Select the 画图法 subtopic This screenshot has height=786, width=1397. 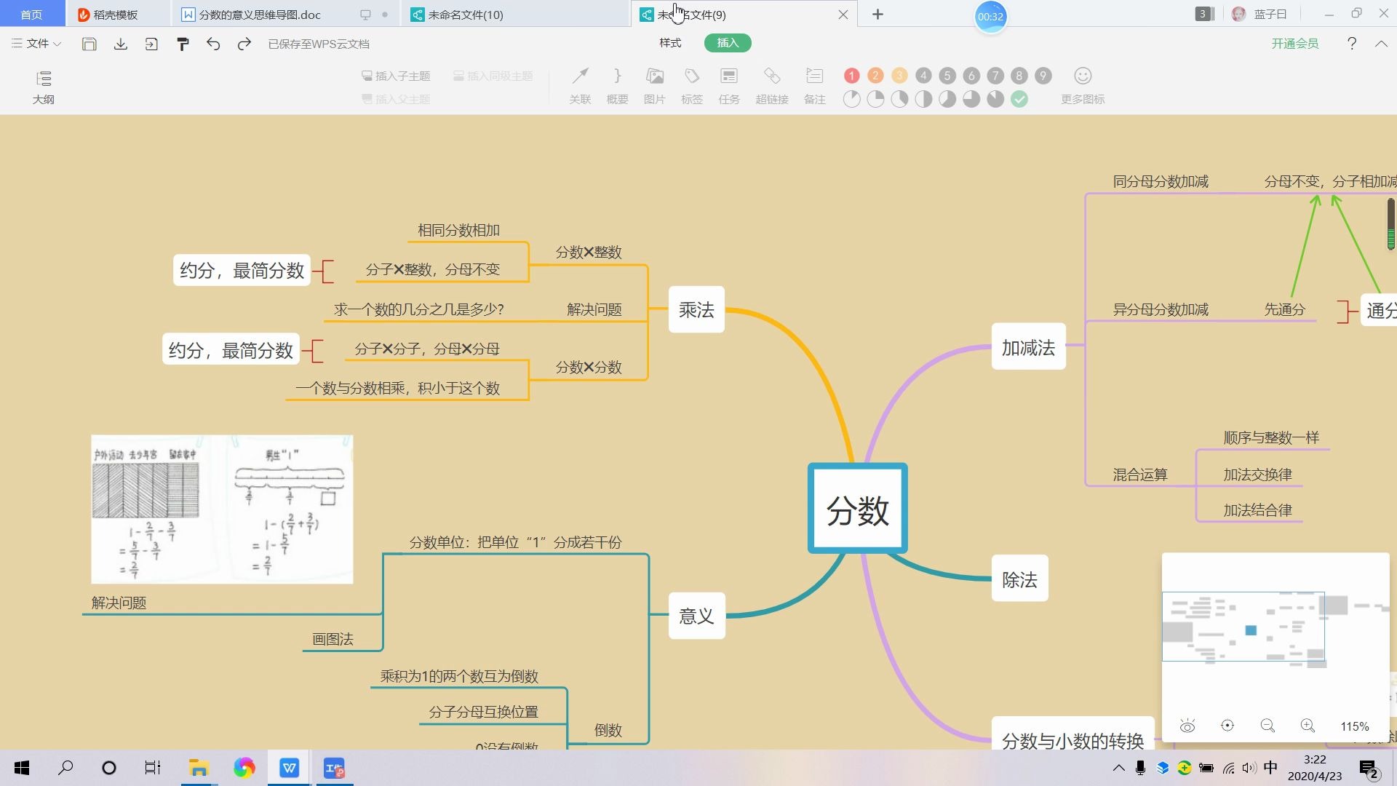coord(333,639)
